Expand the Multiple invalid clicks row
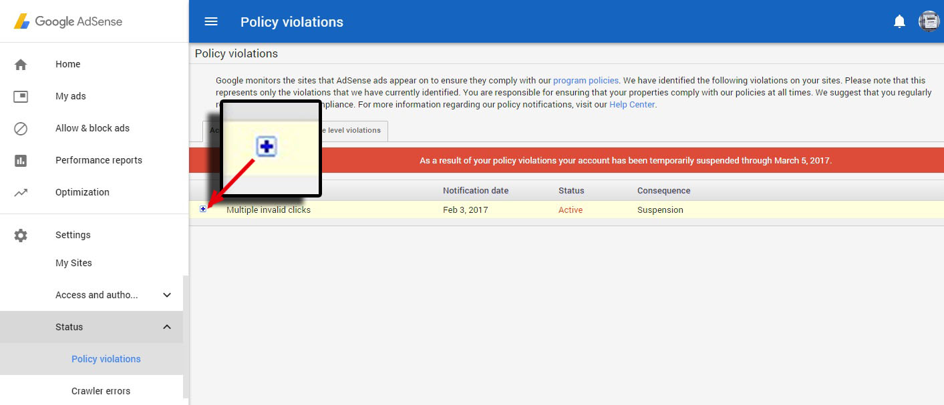 pyautogui.click(x=203, y=209)
